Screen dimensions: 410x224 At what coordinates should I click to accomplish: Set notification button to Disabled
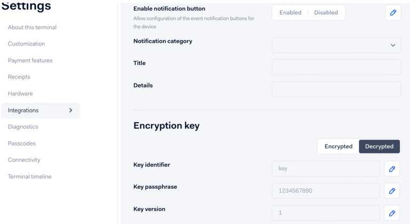[326, 12]
